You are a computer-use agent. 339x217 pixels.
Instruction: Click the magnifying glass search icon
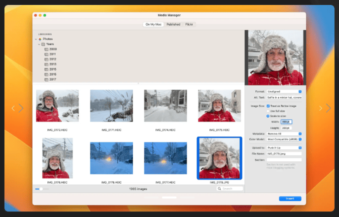219,188
